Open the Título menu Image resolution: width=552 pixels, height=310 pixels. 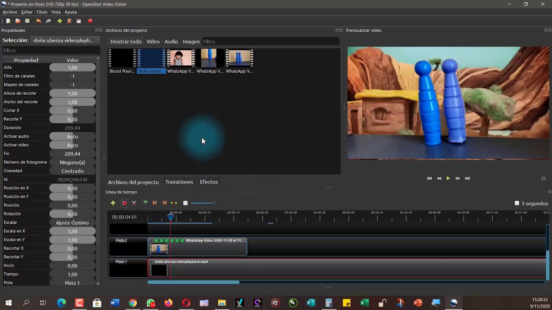pos(42,12)
